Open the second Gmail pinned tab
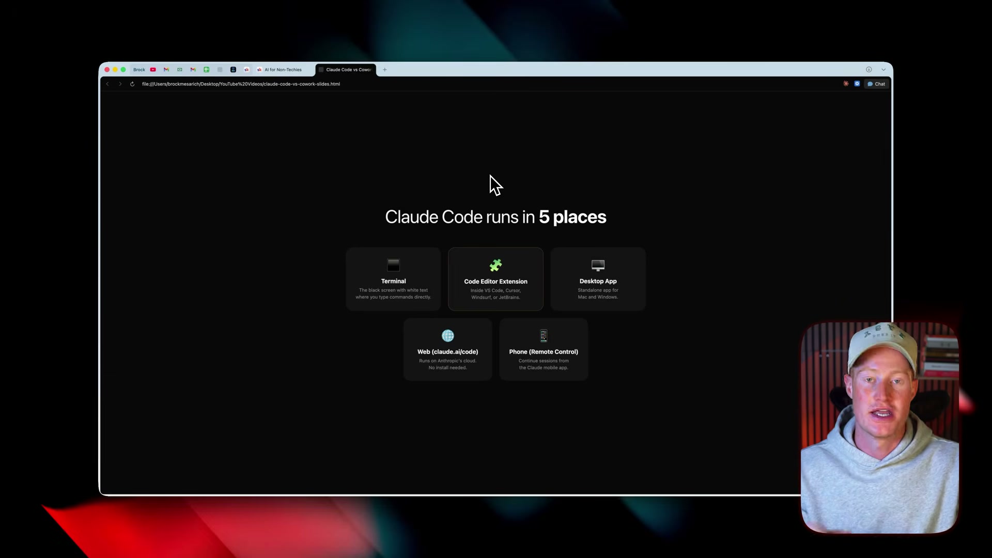Viewport: 992px width, 558px height. (x=193, y=70)
